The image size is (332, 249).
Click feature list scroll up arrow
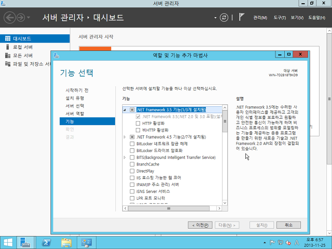pos(225,107)
